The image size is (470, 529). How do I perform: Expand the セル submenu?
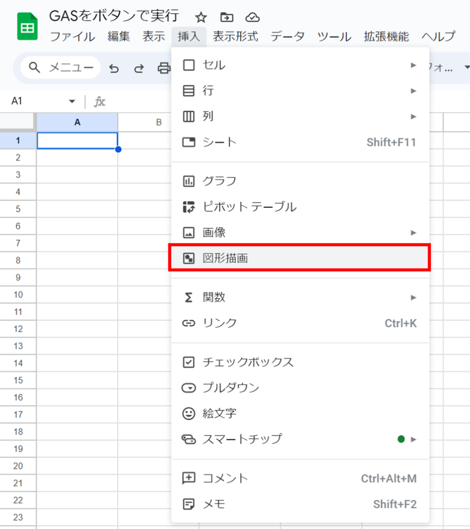pyautogui.click(x=300, y=65)
